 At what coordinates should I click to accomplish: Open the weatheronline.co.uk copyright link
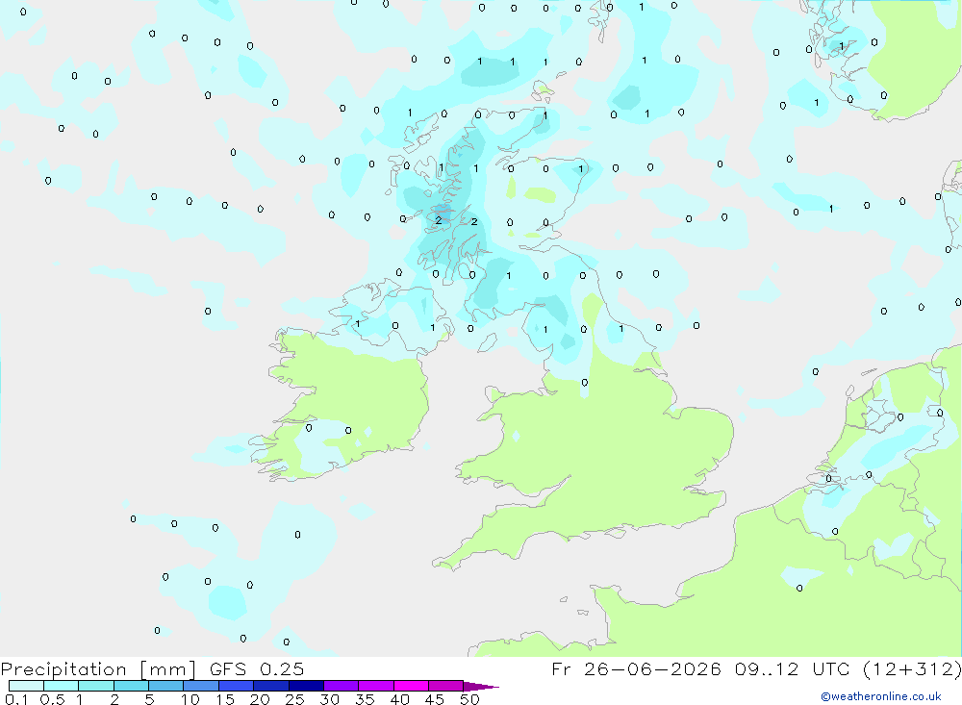pos(881,696)
